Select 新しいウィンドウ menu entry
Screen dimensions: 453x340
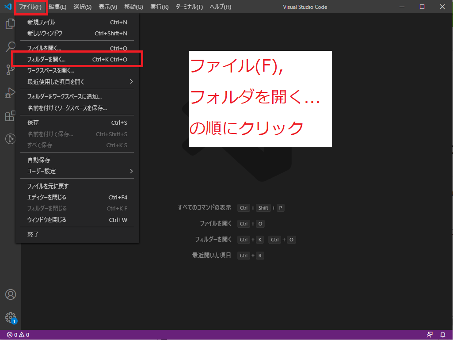pos(77,33)
